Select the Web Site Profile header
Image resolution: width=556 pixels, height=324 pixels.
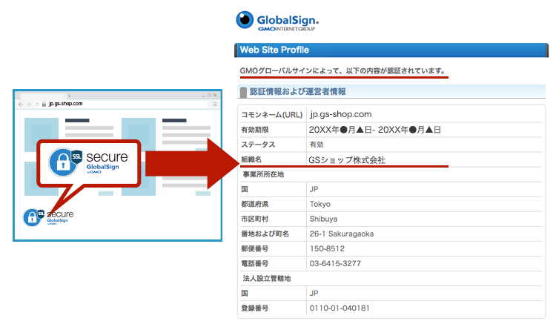coord(274,50)
